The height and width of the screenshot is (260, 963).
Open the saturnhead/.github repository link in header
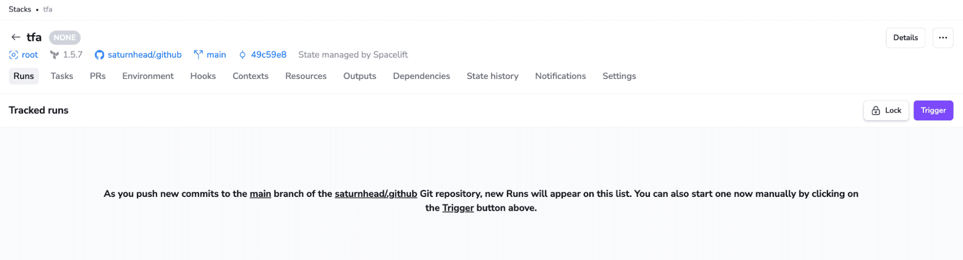point(145,55)
